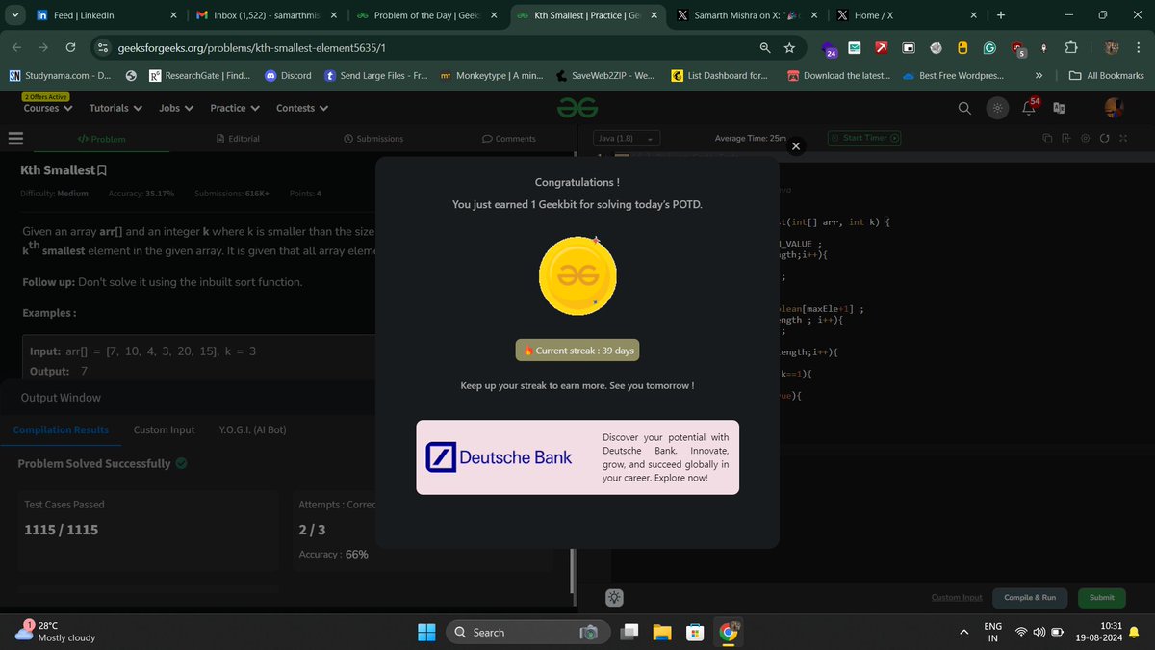Toggle the site light/dark theme button

[997, 108]
